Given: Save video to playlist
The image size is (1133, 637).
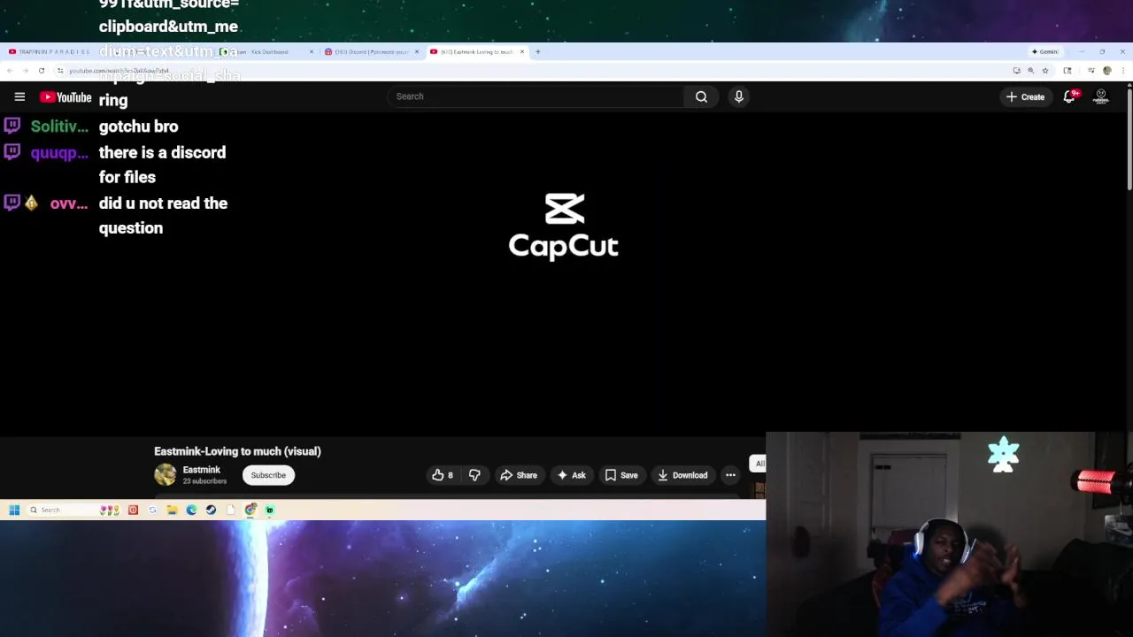Looking at the screenshot, I should (621, 475).
